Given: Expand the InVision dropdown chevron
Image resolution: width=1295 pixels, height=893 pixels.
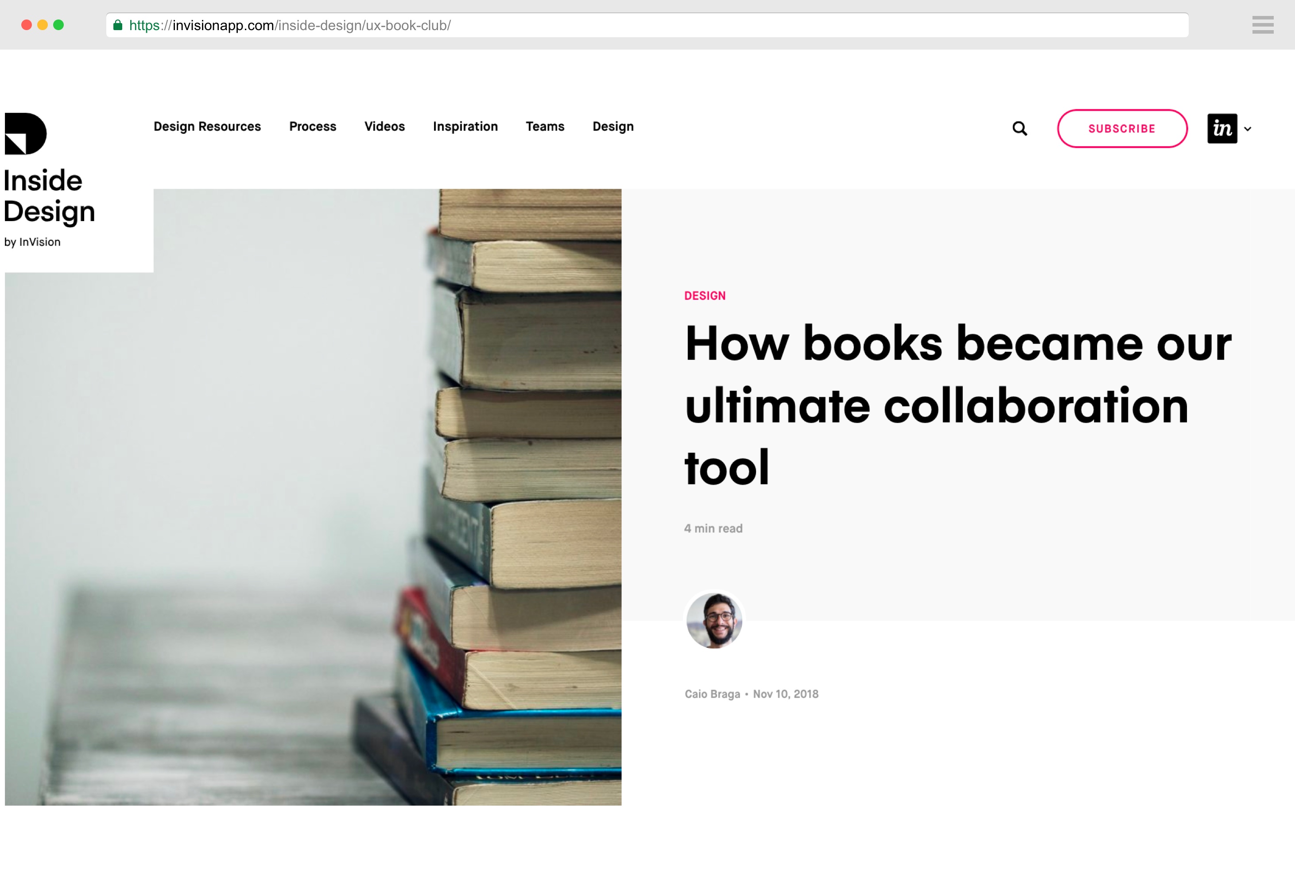Looking at the screenshot, I should 1247,129.
